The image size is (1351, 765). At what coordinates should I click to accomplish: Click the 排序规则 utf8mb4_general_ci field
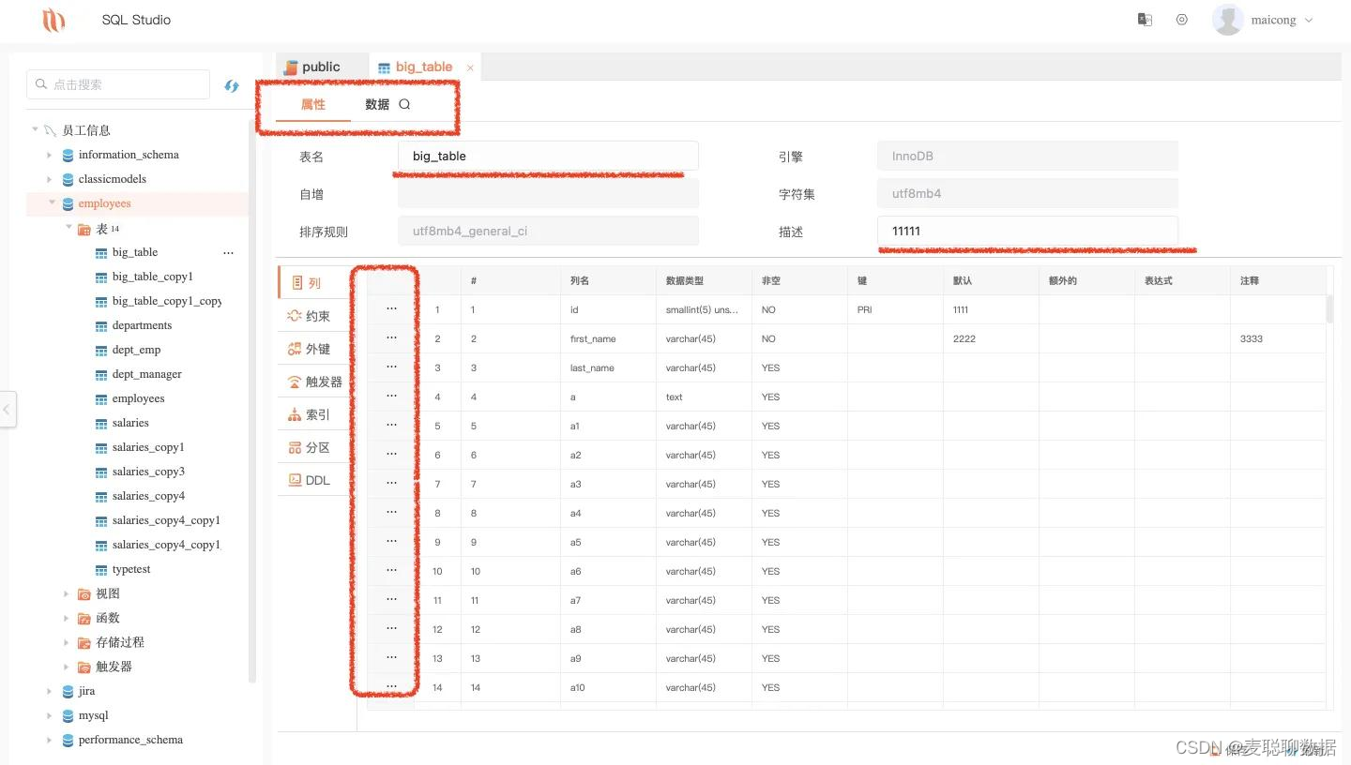pyautogui.click(x=548, y=231)
